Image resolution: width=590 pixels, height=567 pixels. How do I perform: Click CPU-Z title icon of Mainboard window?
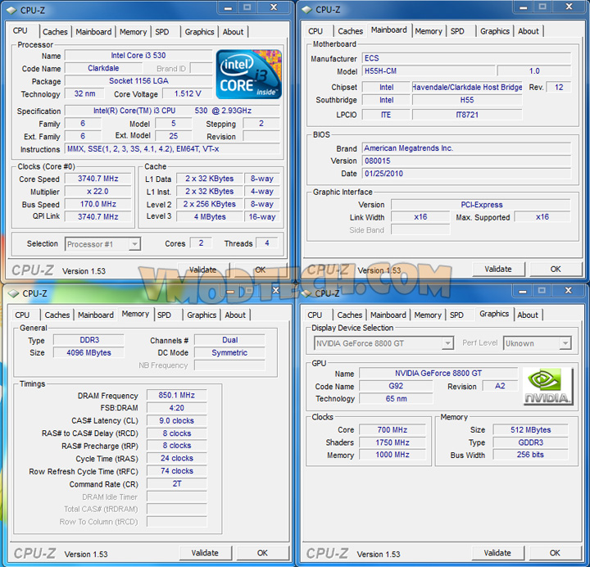[x=307, y=10]
